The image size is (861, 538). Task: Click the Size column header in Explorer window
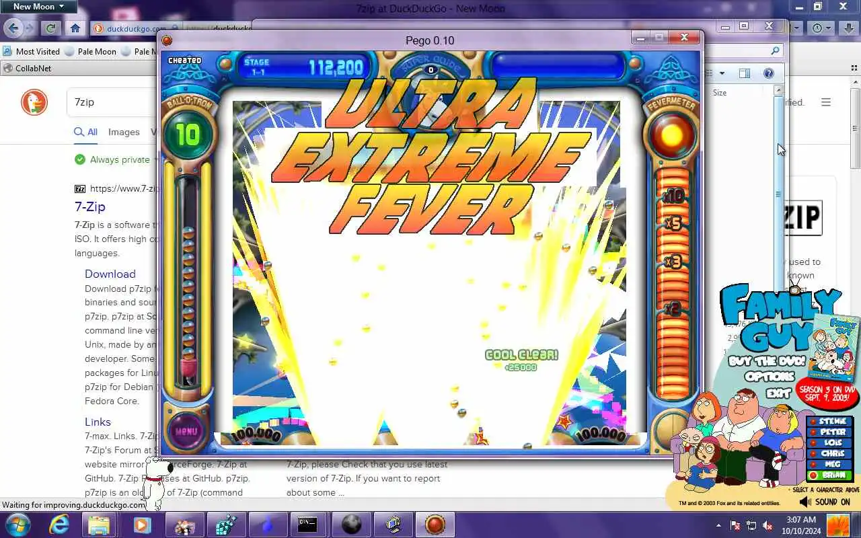pos(720,93)
